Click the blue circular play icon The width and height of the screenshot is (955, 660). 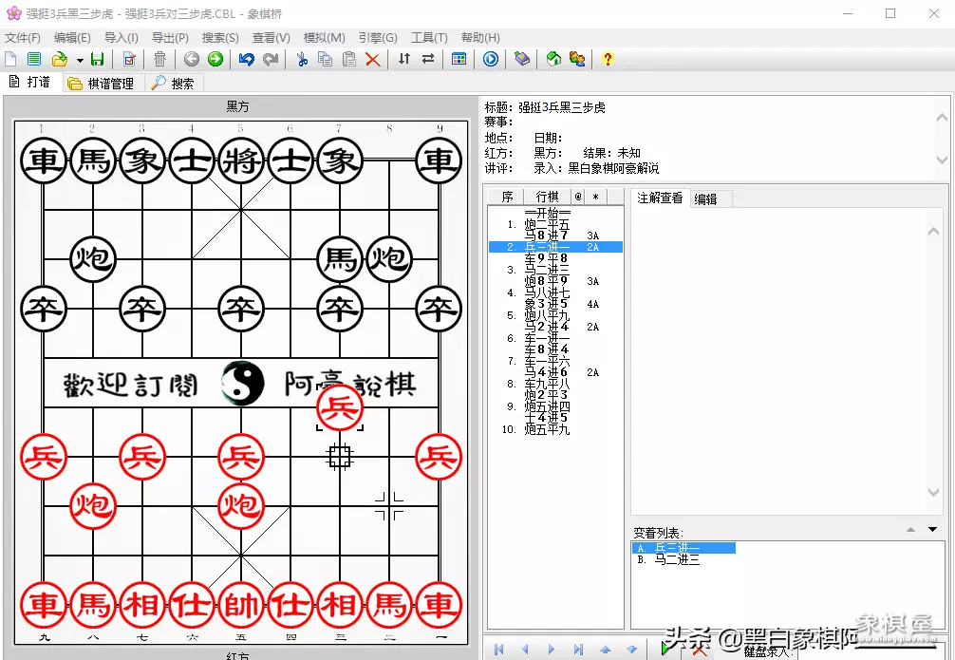(x=491, y=59)
